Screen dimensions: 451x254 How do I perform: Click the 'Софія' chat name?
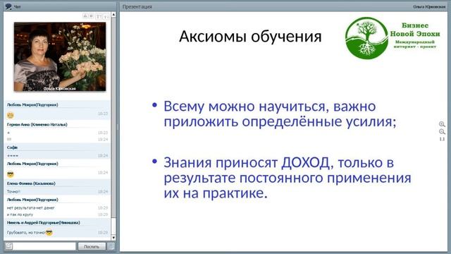pos(13,147)
